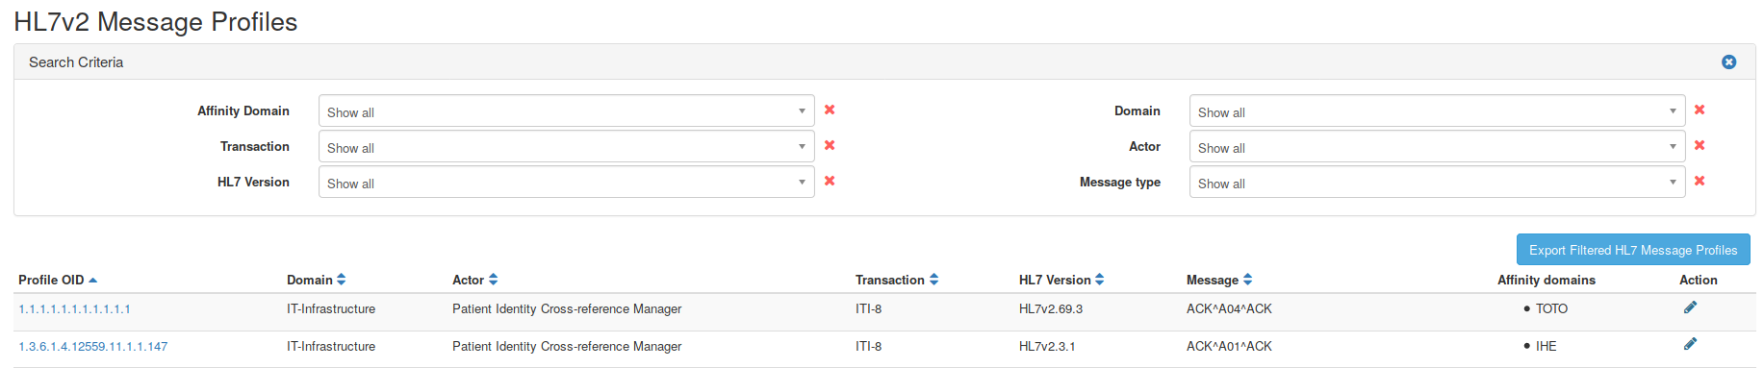Screen dimensions: 1764x368
Task: Clear the Actor filter with red X
Action: [x=1700, y=145]
